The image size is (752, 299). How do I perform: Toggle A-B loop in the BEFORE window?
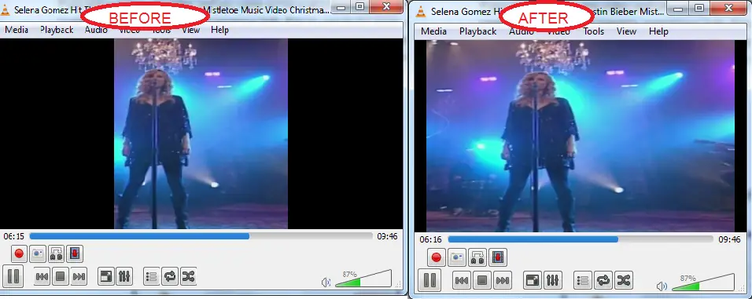pyautogui.click(x=56, y=253)
